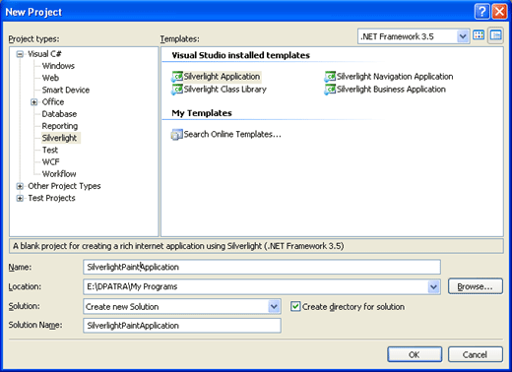
Task: Click the Browse... button
Action: [476, 286]
